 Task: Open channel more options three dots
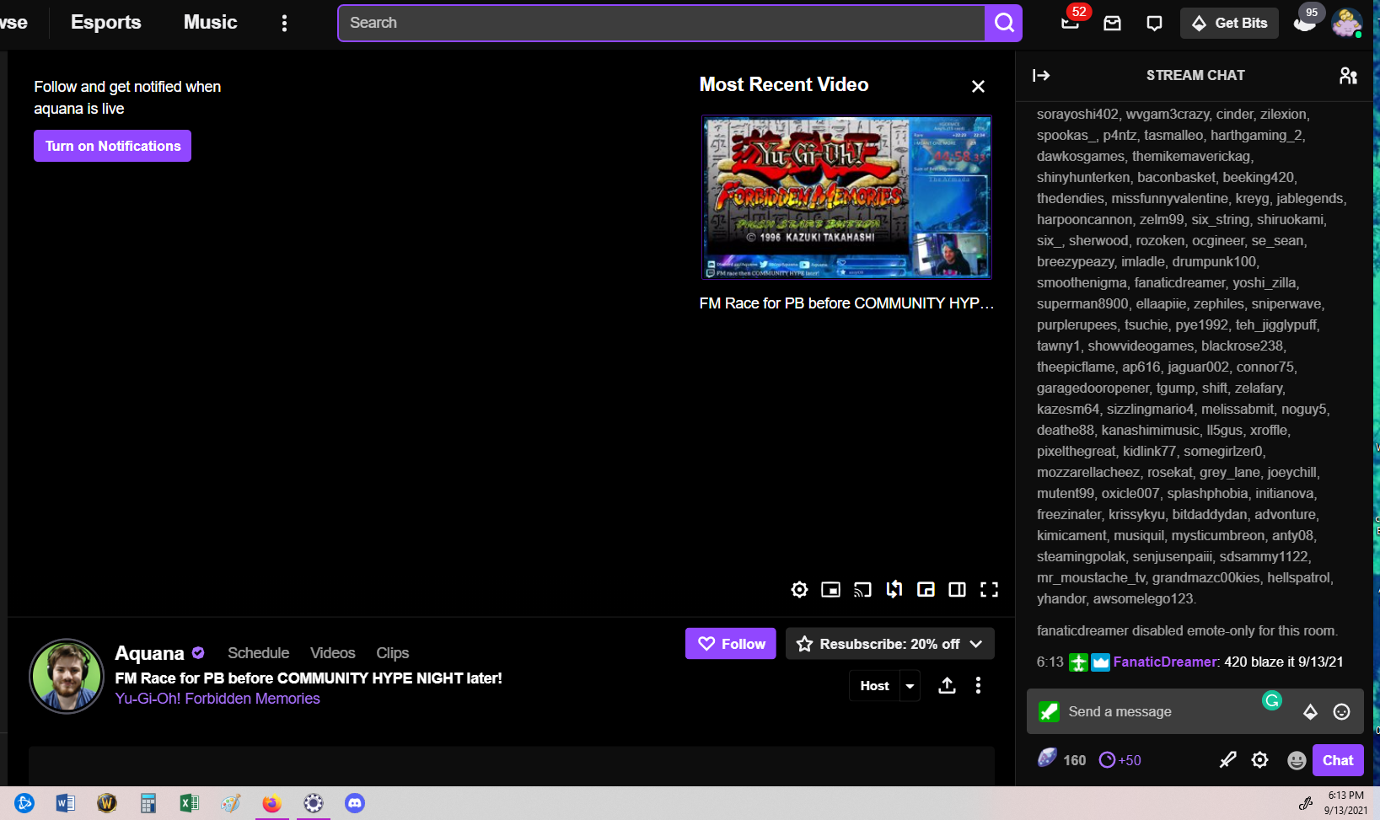(x=978, y=686)
